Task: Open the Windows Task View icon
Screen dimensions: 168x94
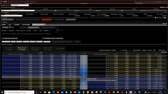Action: 41,92
